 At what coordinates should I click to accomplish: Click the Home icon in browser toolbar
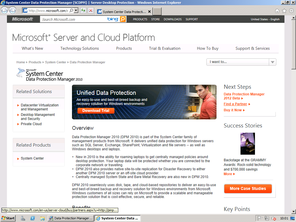pos(277,11)
